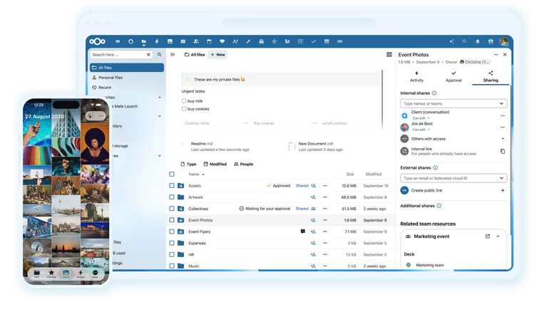
Task: Click the Nextcloud logo in the header
Action: tap(98, 41)
